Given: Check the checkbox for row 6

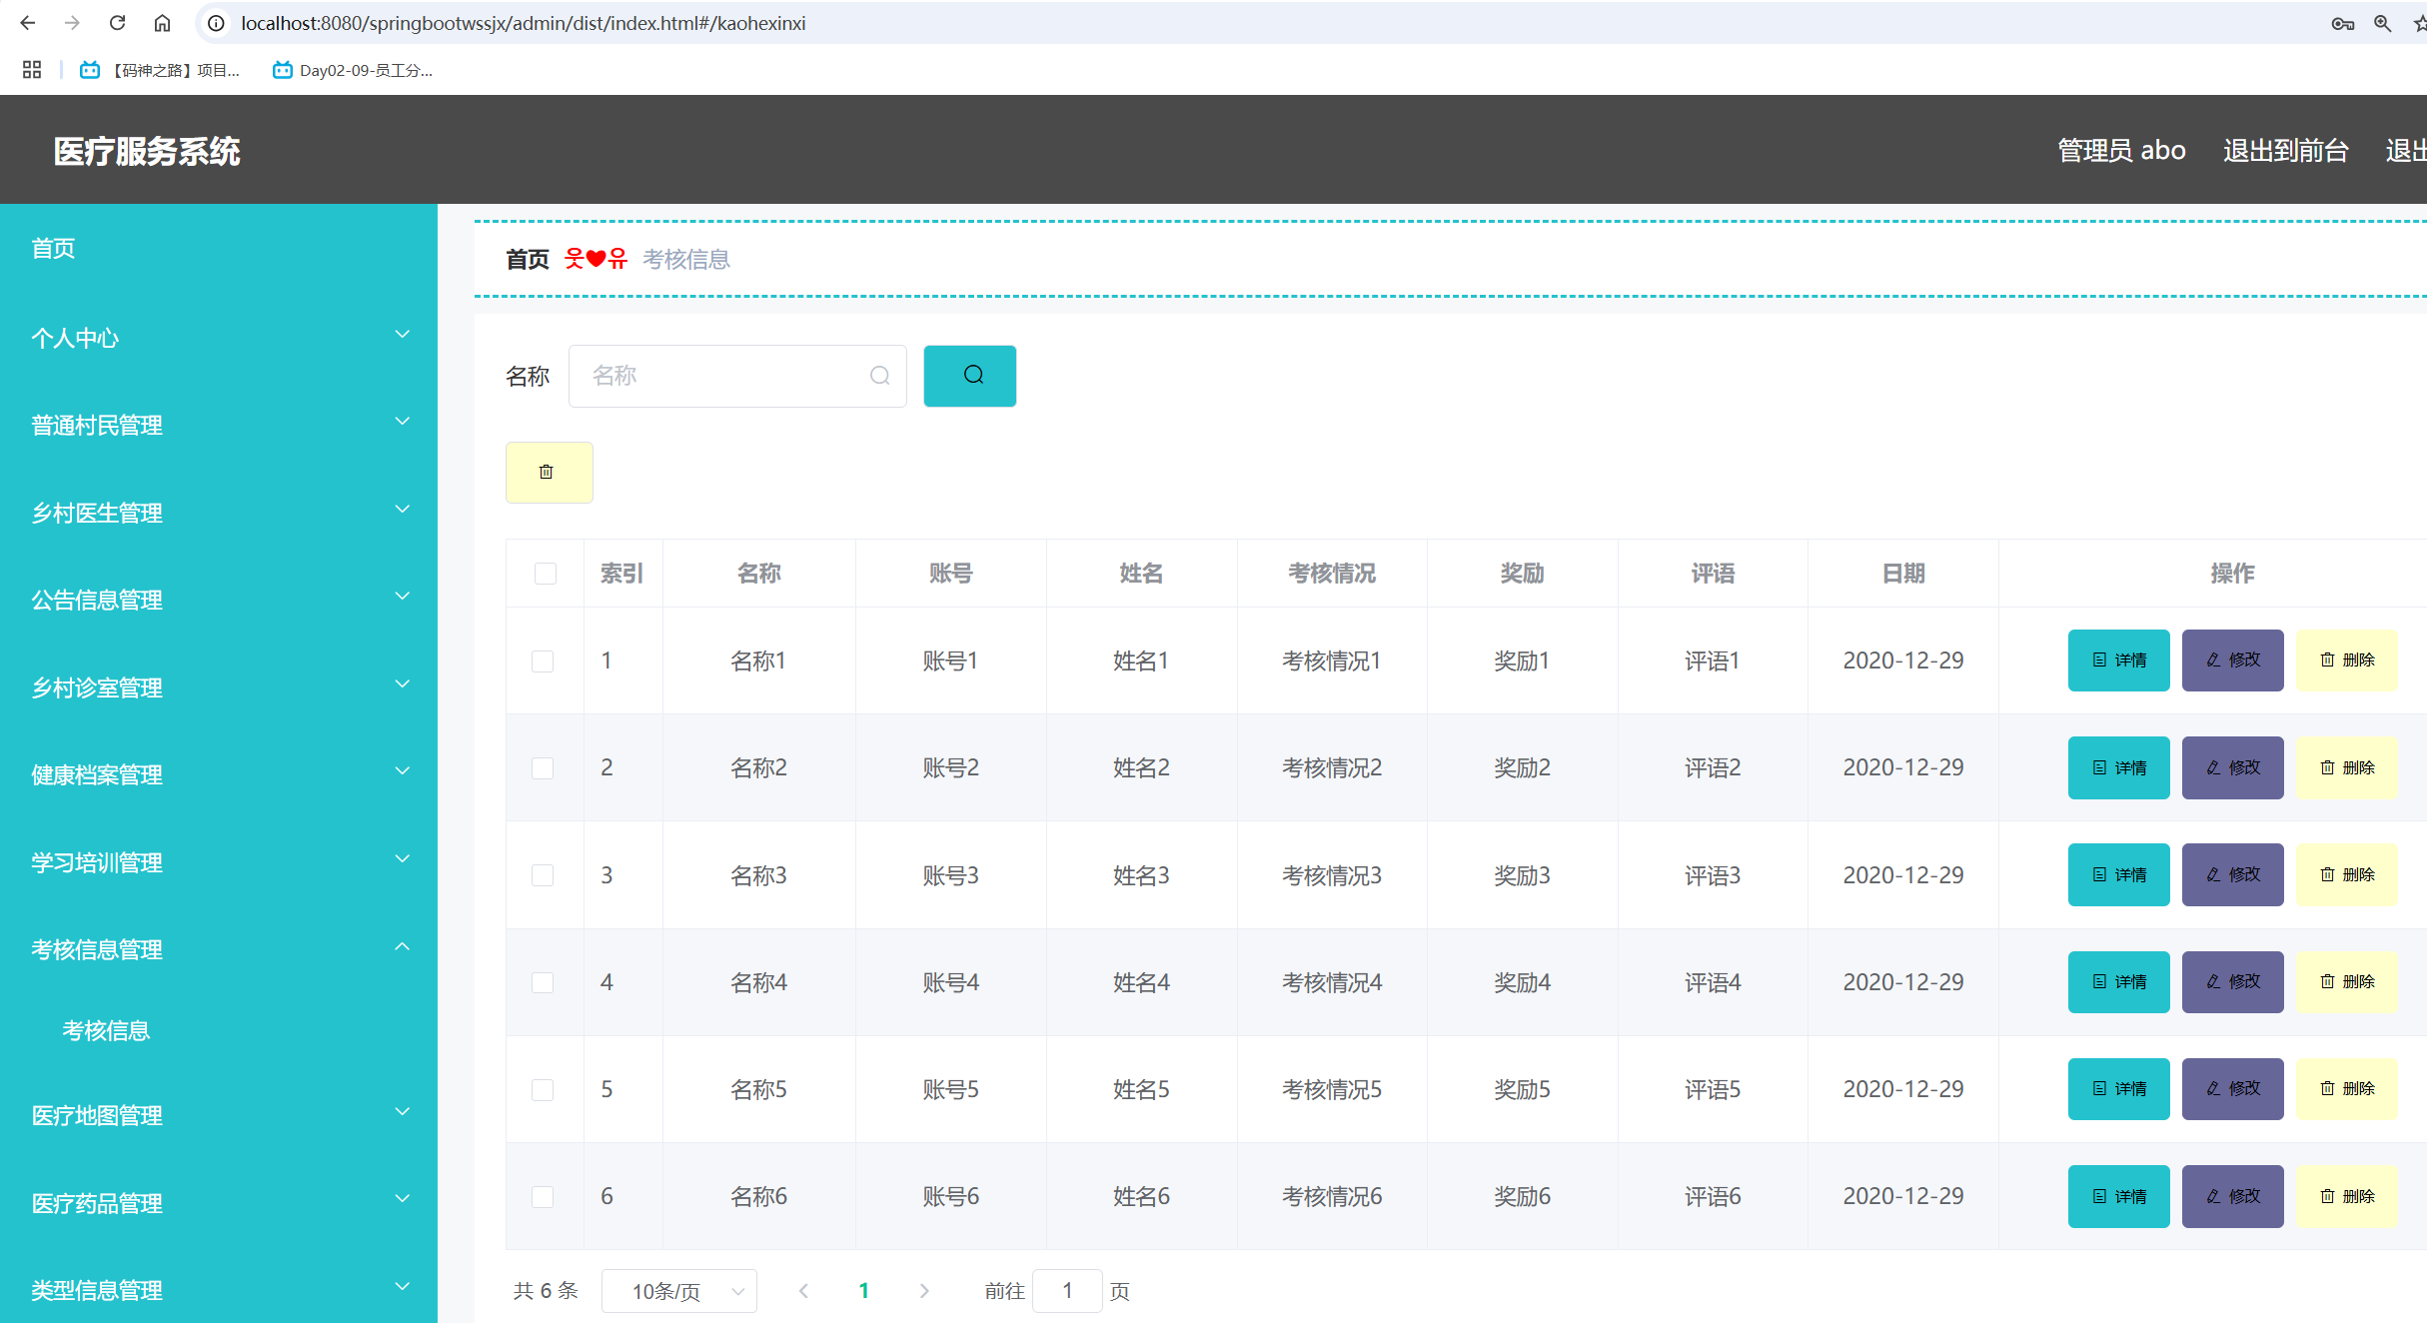Looking at the screenshot, I should [543, 1197].
